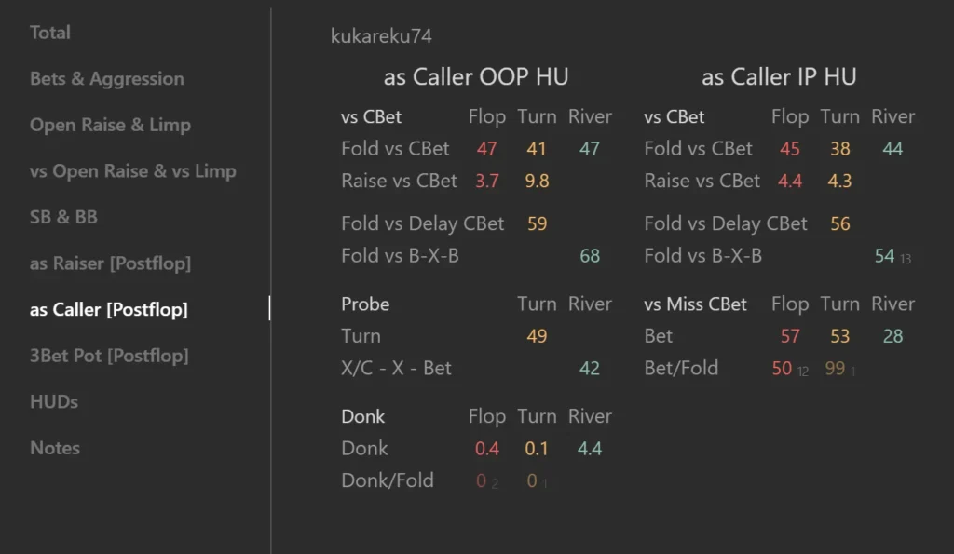
Task: Click vs Miss CBet river Bet value 28
Action: click(893, 336)
